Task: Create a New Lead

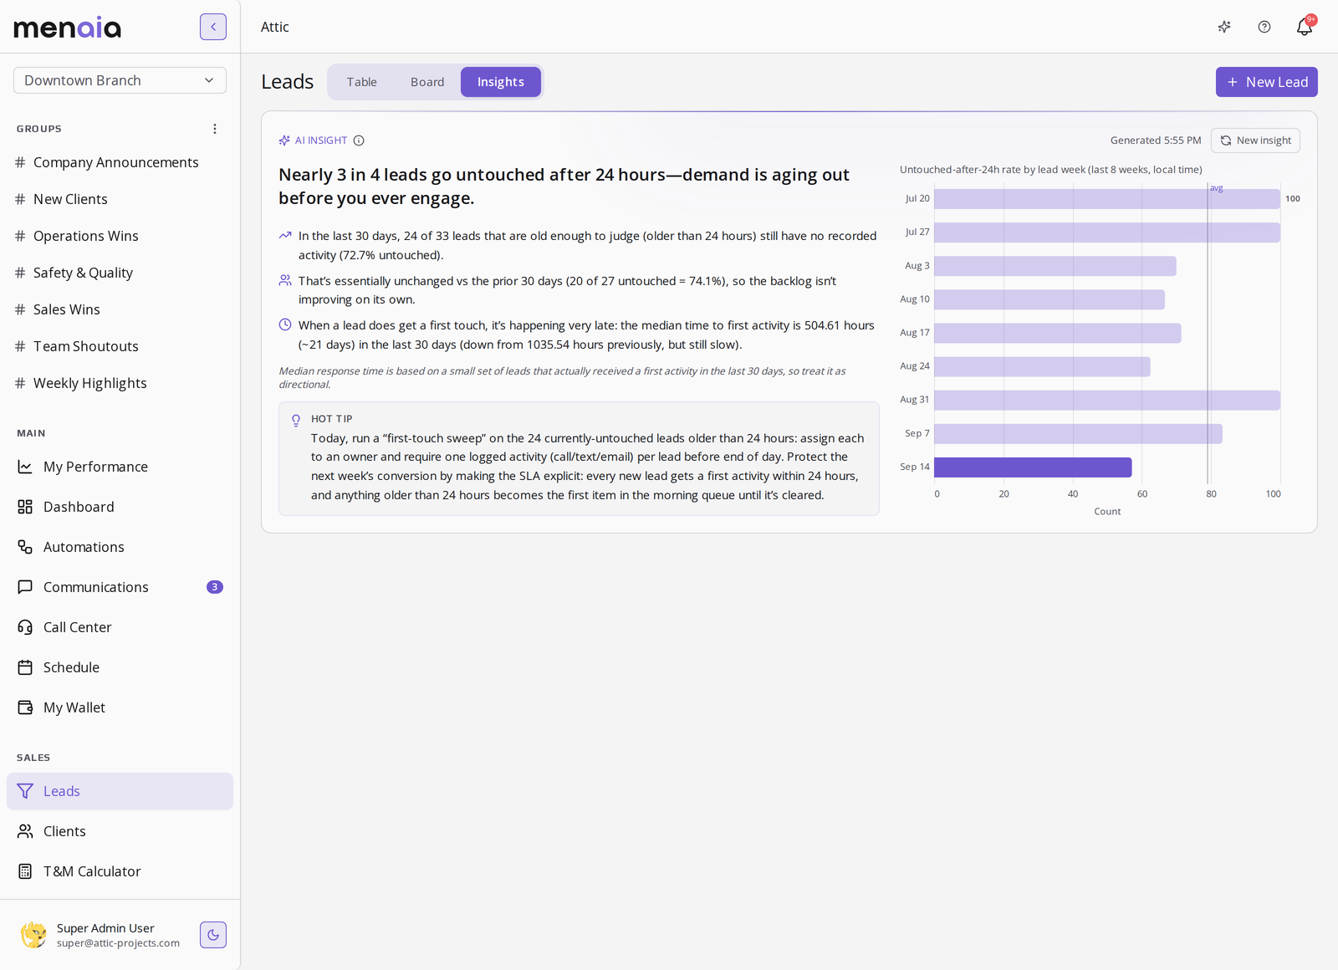Action: 1267,82
